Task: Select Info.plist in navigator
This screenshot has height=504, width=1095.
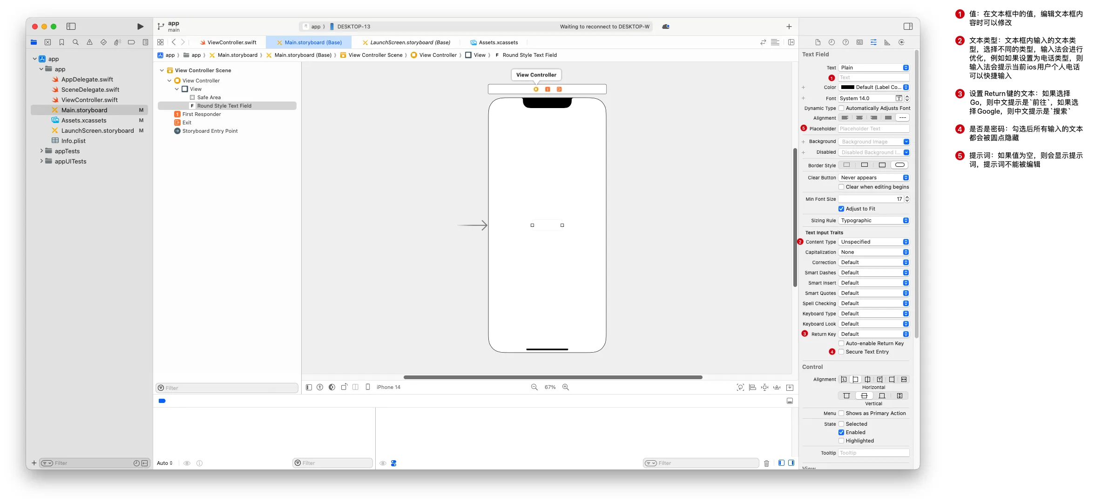Action: tap(73, 141)
